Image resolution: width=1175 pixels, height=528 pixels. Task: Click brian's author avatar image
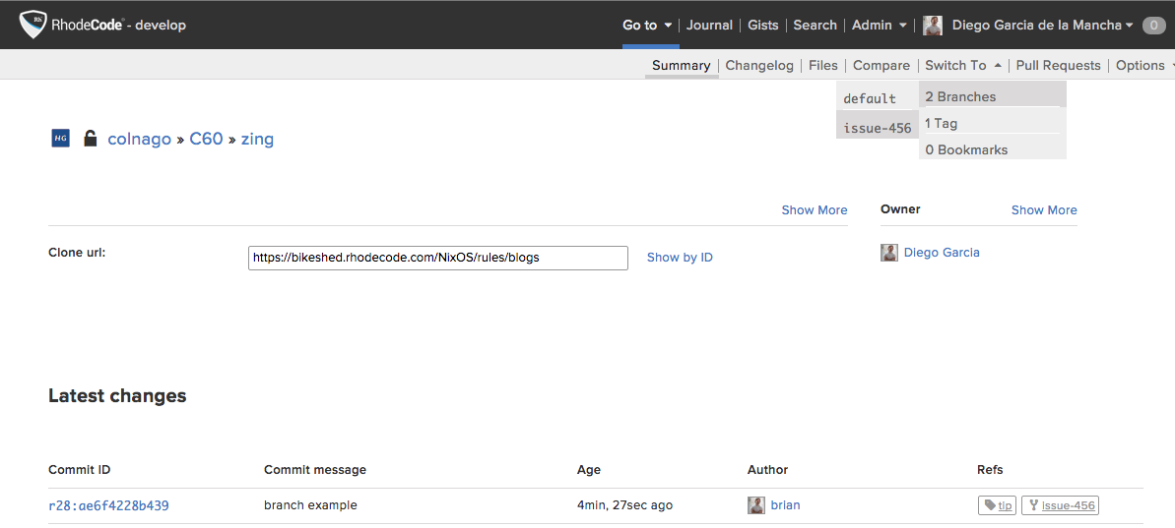(x=756, y=505)
